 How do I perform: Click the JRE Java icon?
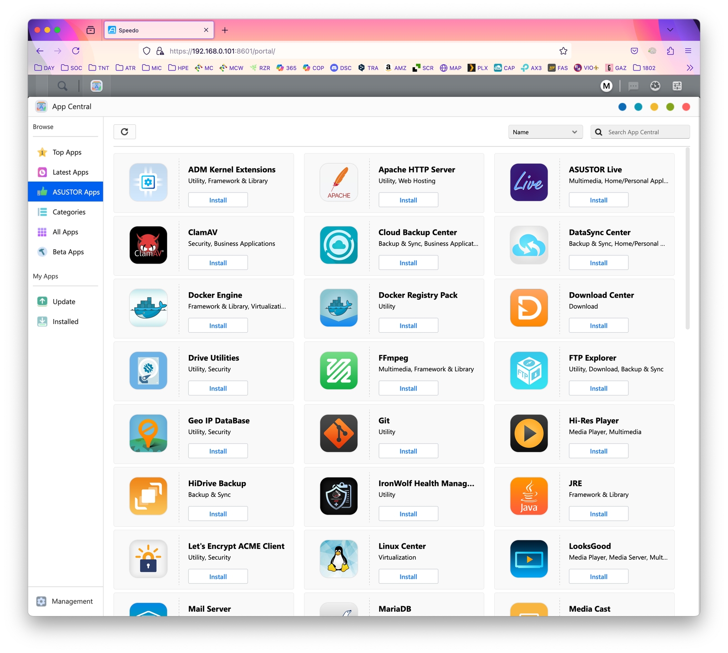click(529, 496)
